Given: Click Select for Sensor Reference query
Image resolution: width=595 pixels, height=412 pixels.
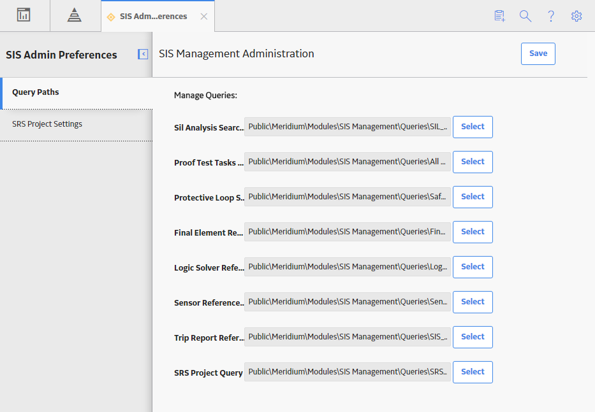Looking at the screenshot, I should (473, 302).
